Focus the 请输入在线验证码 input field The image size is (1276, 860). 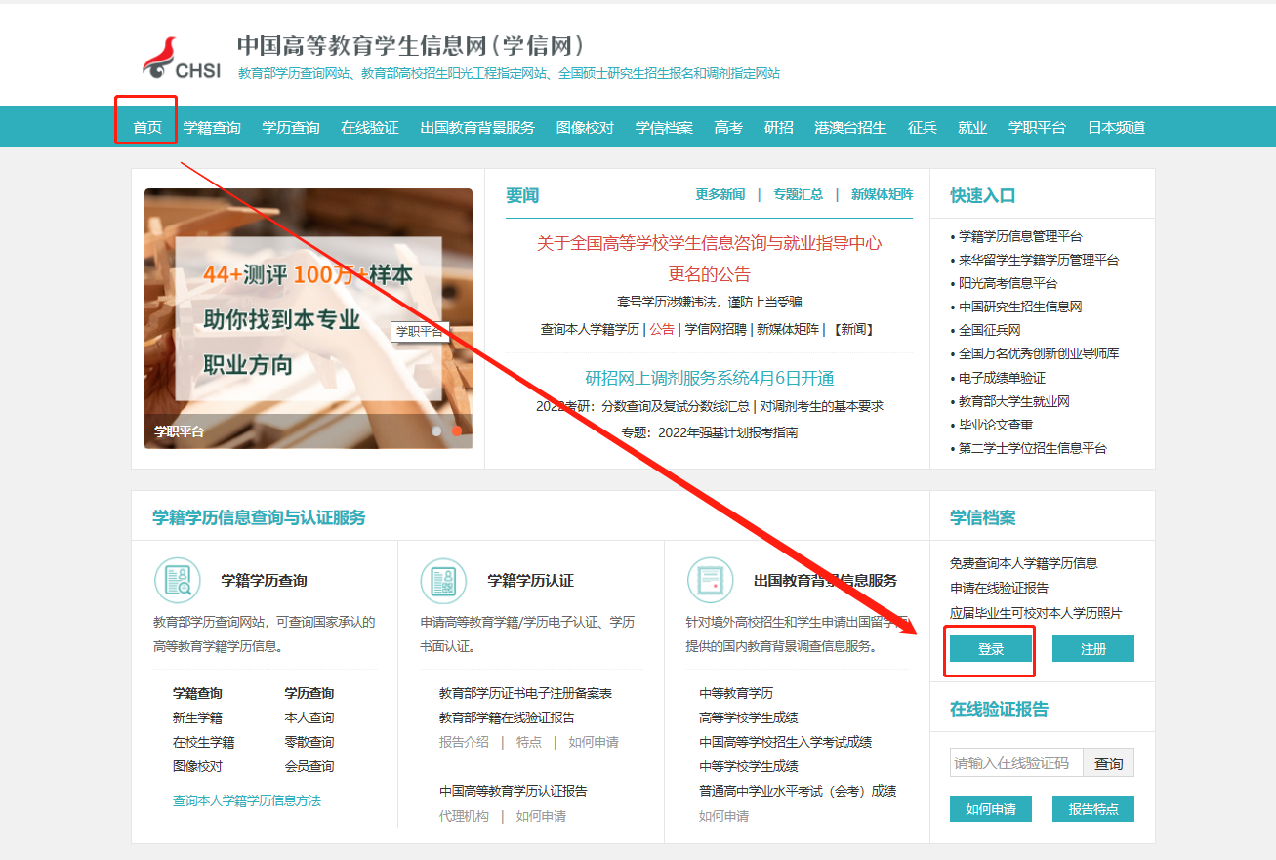pos(1015,763)
